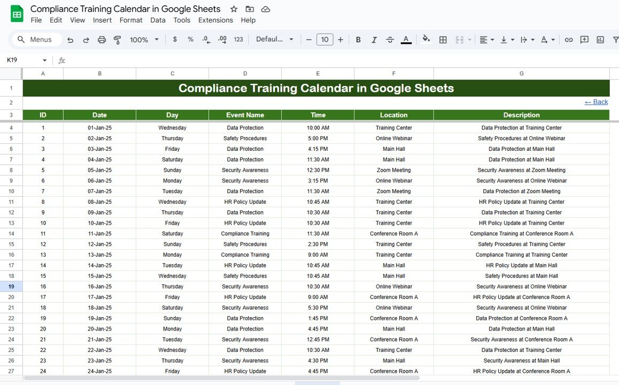Screen dimensions: 619x385
Task: Print the spreadsheet with the printer icon
Action: pyautogui.click(x=102, y=40)
